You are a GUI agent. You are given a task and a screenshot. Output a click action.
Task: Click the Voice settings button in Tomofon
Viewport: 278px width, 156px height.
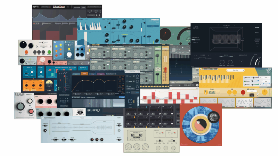click(x=64, y=106)
